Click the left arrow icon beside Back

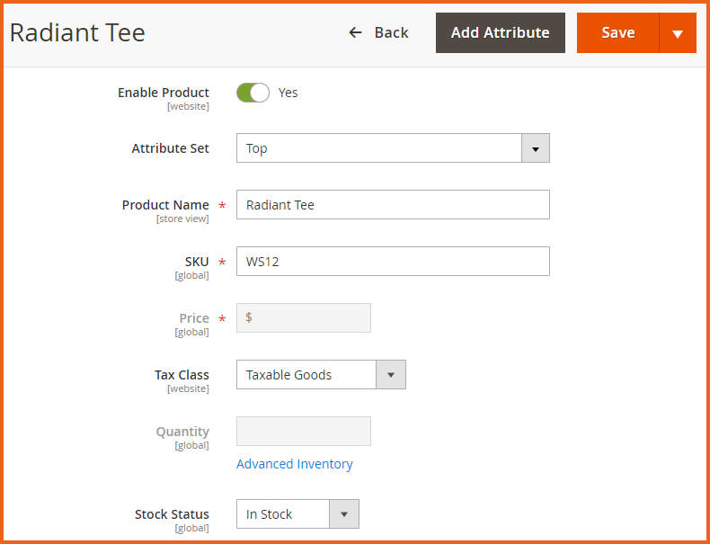[x=355, y=32]
